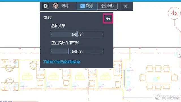Click right end arrow of tracing geometry slider
The image size is (181, 102).
click(x=102, y=51)
